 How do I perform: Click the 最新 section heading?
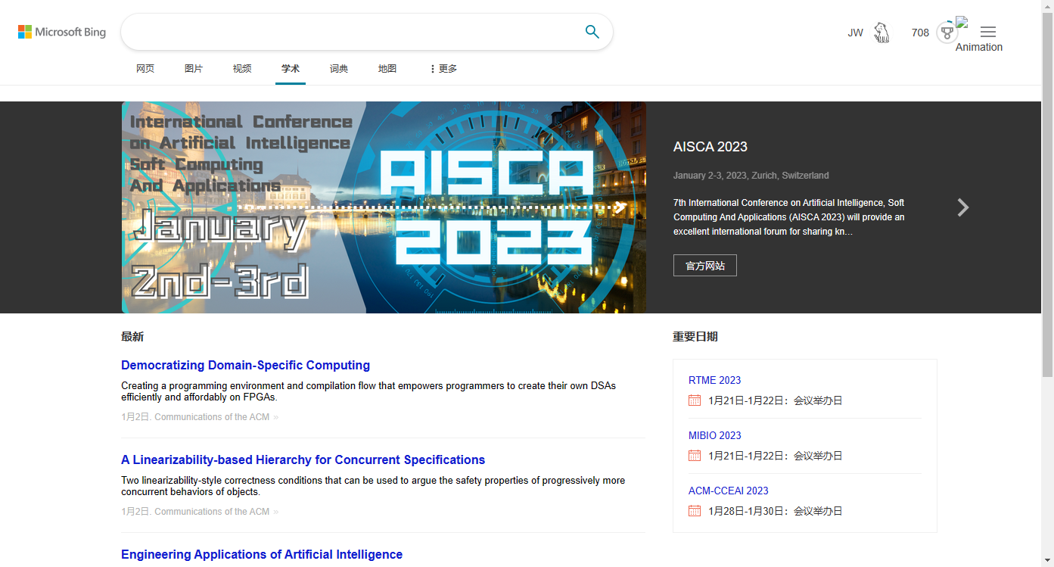point(132,337)
